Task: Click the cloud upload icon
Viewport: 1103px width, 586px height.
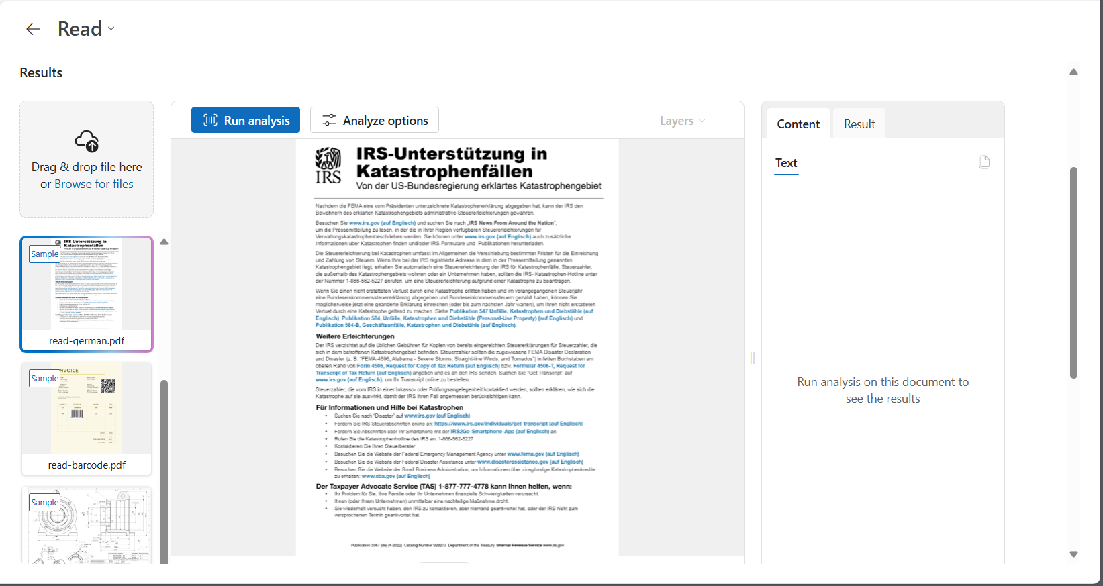Action: click(x=87, y=142)
